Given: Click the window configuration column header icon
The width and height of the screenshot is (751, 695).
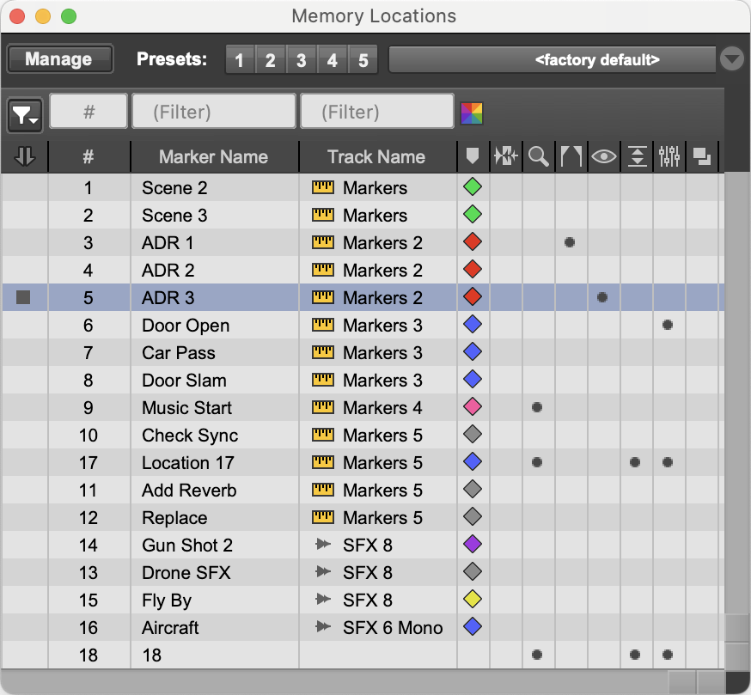Looking at the screenshot, I should 702,156.
